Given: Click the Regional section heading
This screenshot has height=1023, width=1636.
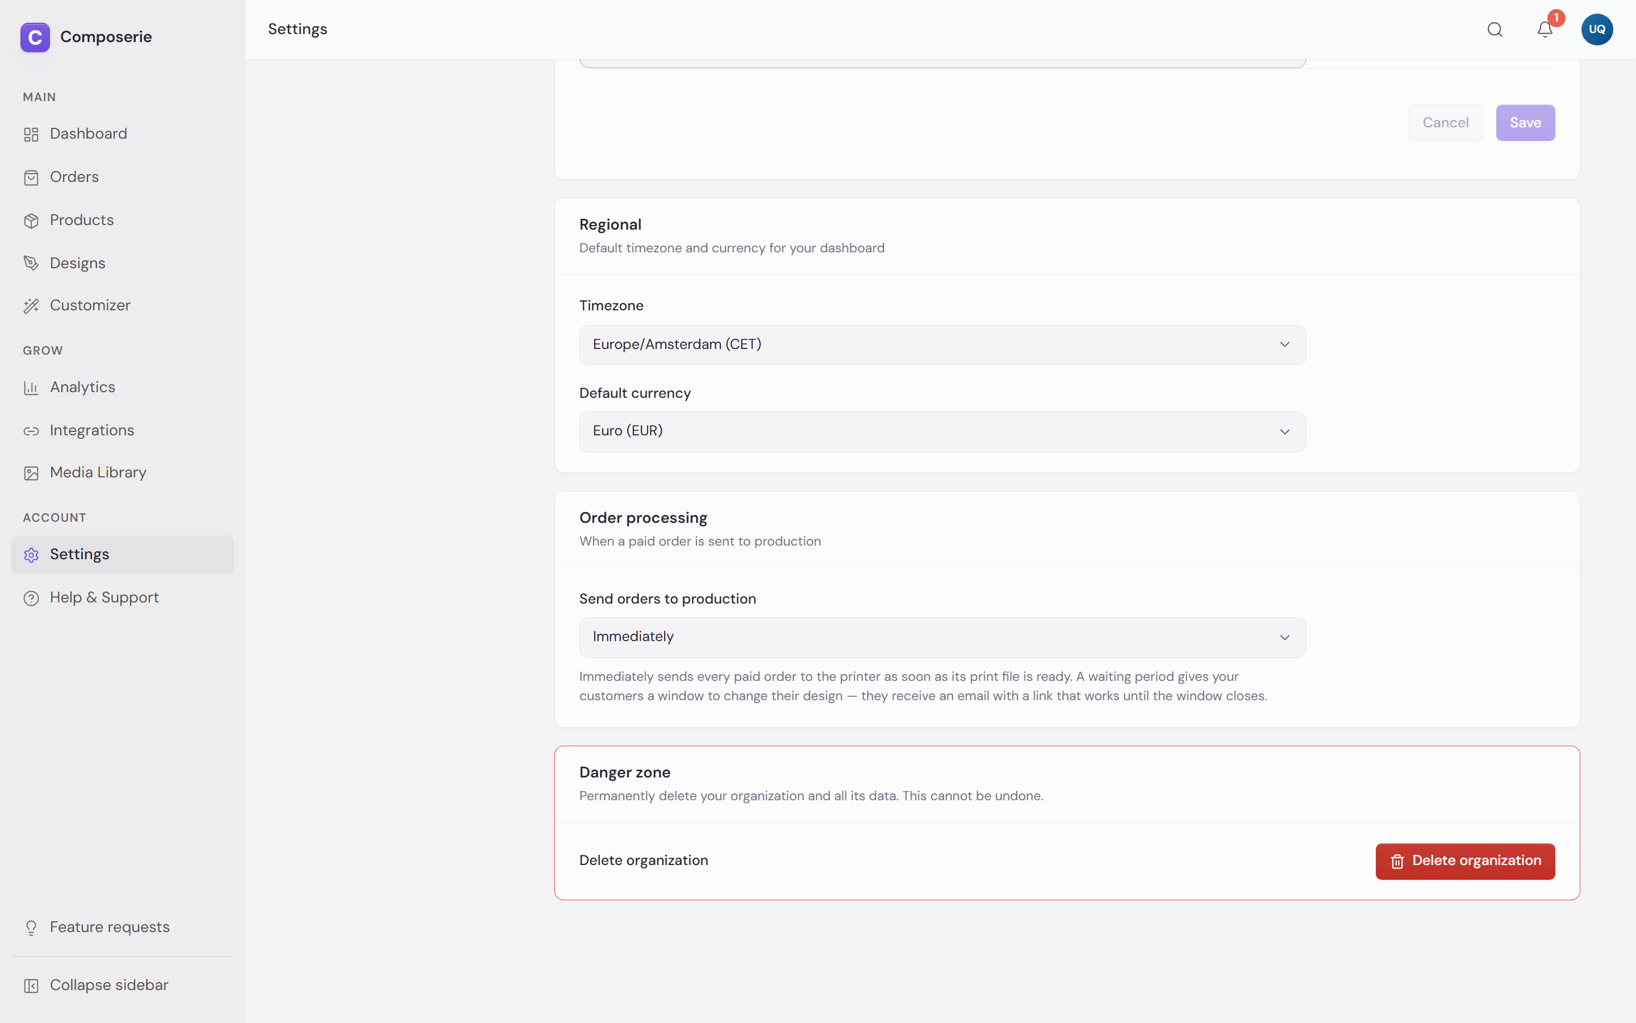Looking at the screenshot, I should [x=610, y=224].
